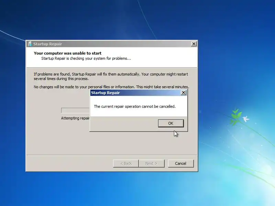The height and width of the screenshot is (206, 275).
Task: Click 'Startup Repair is checking your system for problems...'
Action: click(x=86, y=58)
